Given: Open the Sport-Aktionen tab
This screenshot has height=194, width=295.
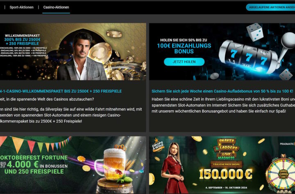Looking at the screenshot, I should (x=21, y=7).
